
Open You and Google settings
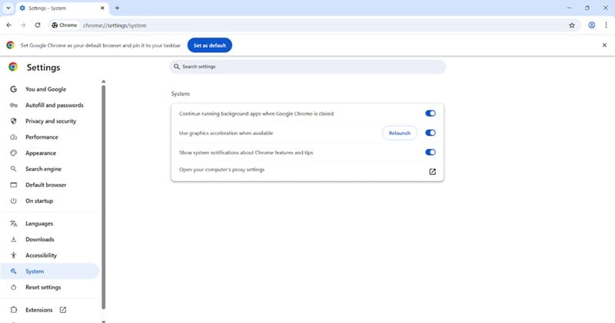(x=46, y=89)
